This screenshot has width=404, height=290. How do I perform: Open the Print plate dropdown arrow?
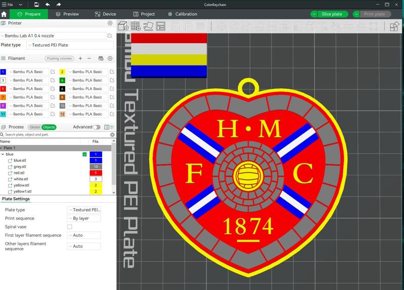tap(356, 14)
